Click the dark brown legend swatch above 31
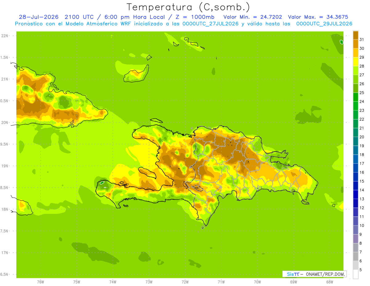 tap(356, 35)
